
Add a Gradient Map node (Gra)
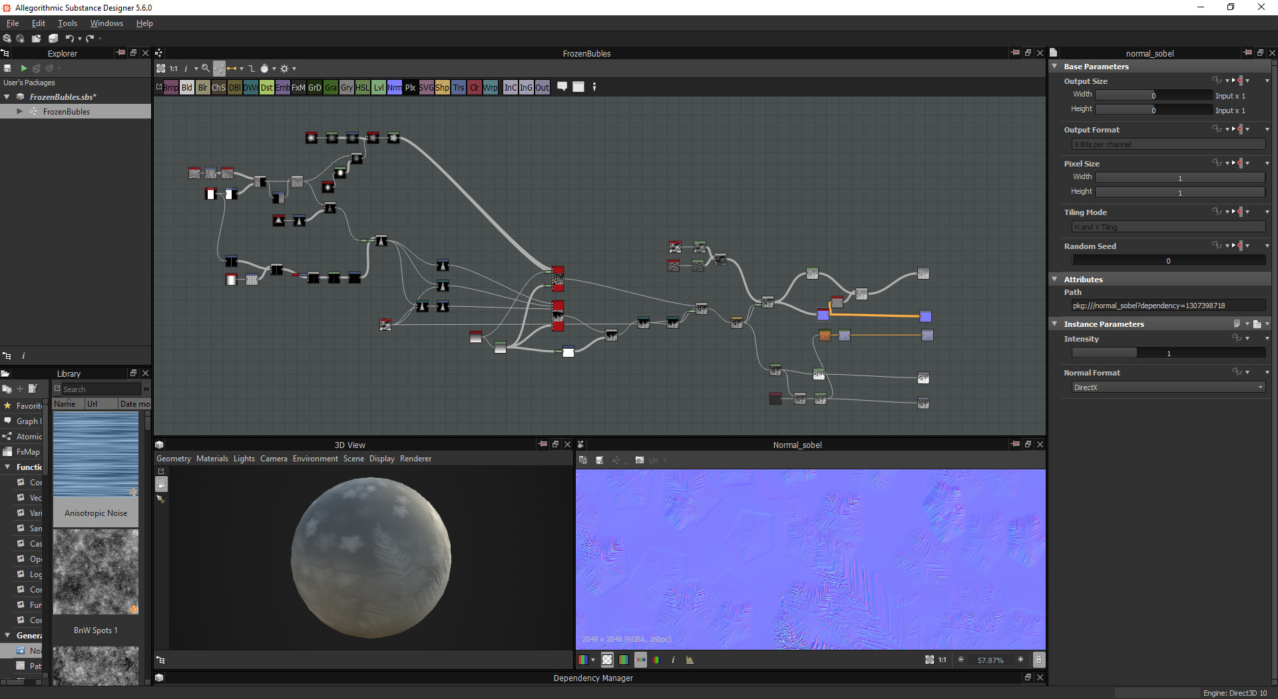[x=331, y=87]
